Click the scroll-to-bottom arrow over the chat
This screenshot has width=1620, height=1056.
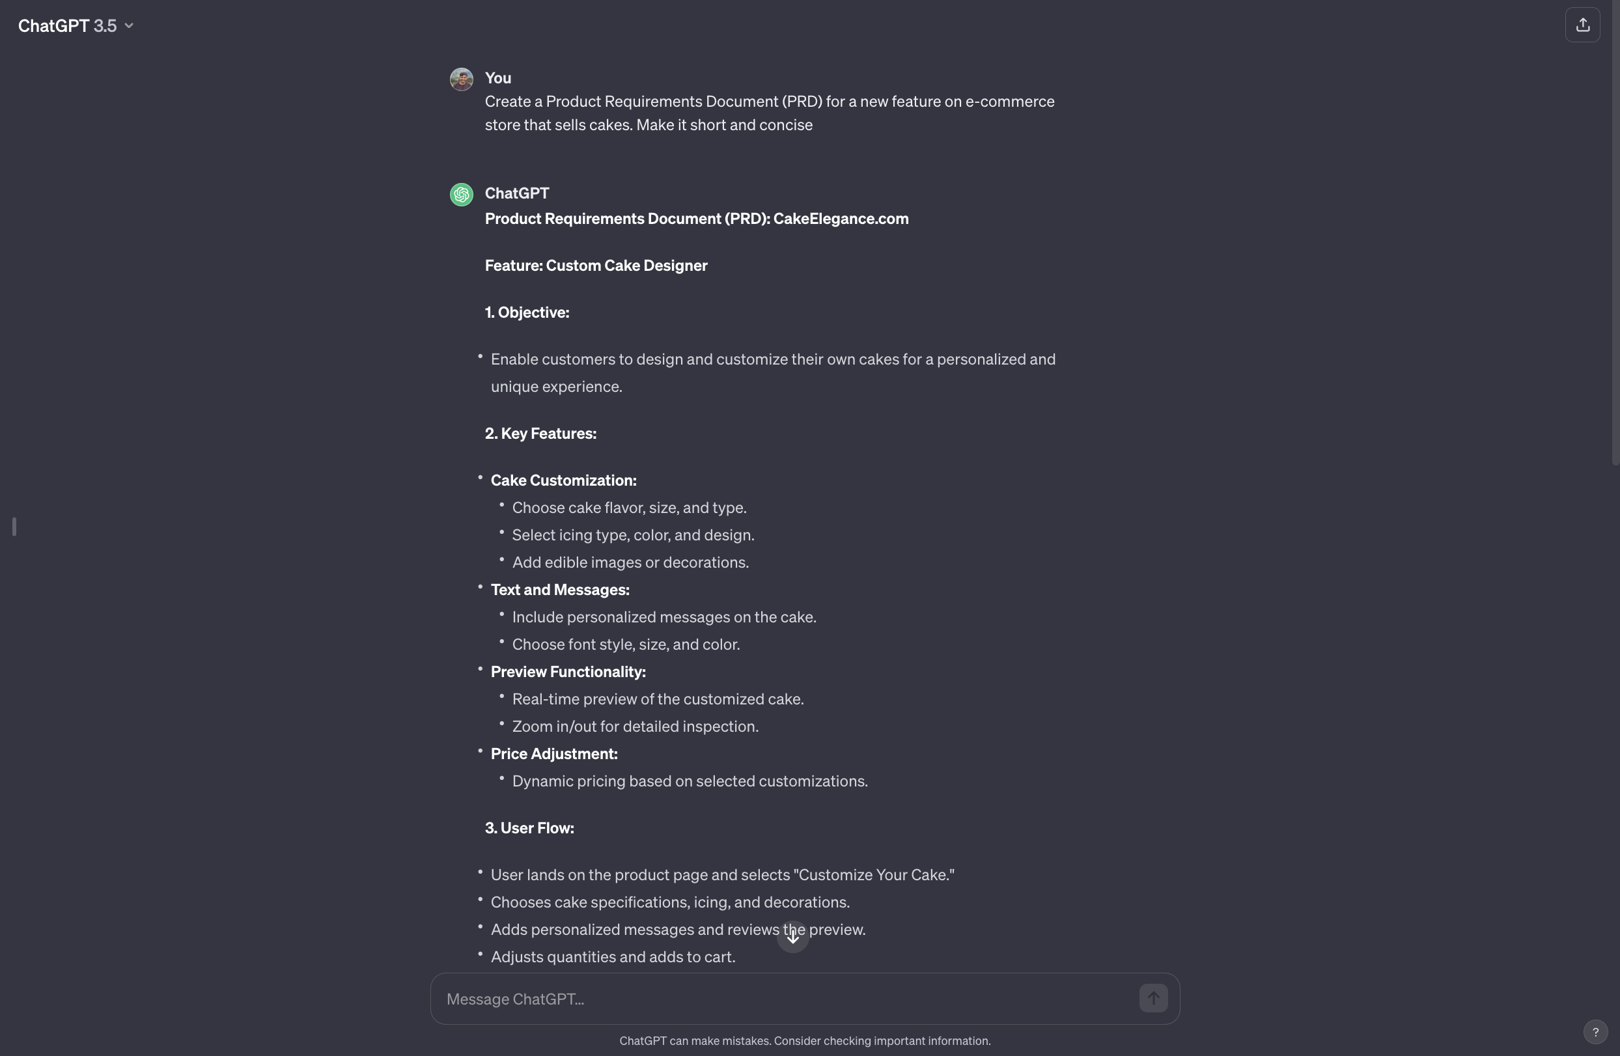[792, 937]
